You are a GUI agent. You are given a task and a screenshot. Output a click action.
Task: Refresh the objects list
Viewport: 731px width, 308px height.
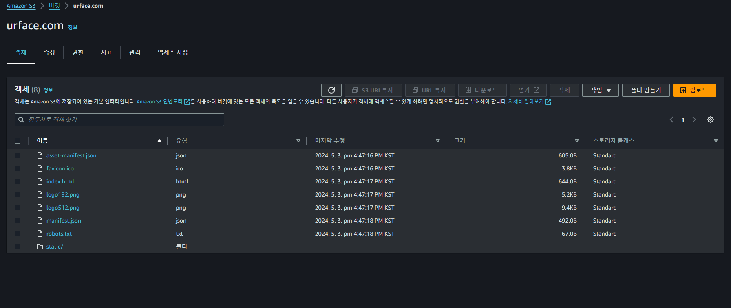[x=331, y=90]
